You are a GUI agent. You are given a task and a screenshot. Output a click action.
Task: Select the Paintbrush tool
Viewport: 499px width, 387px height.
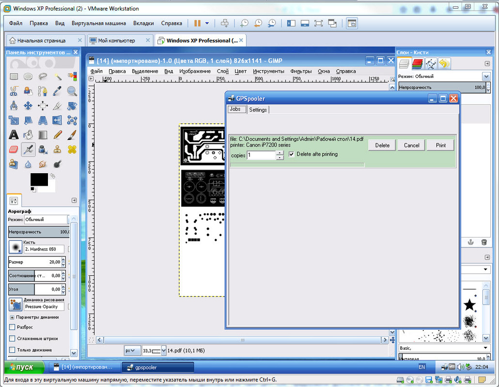pyautogui.click(x=72, y=135)
